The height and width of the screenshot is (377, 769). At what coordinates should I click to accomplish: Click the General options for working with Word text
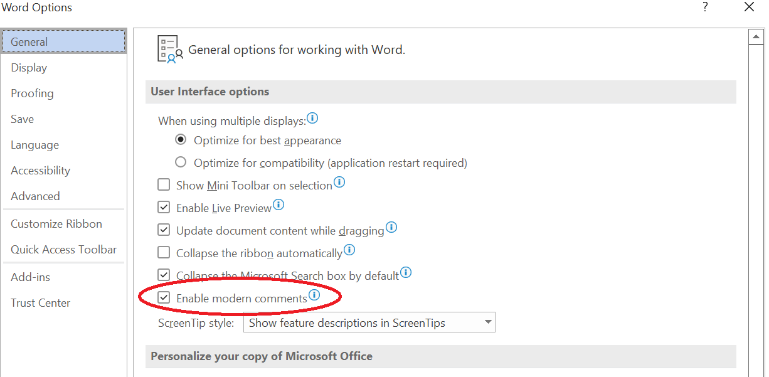pyautogui.click(x=297, y=50)
